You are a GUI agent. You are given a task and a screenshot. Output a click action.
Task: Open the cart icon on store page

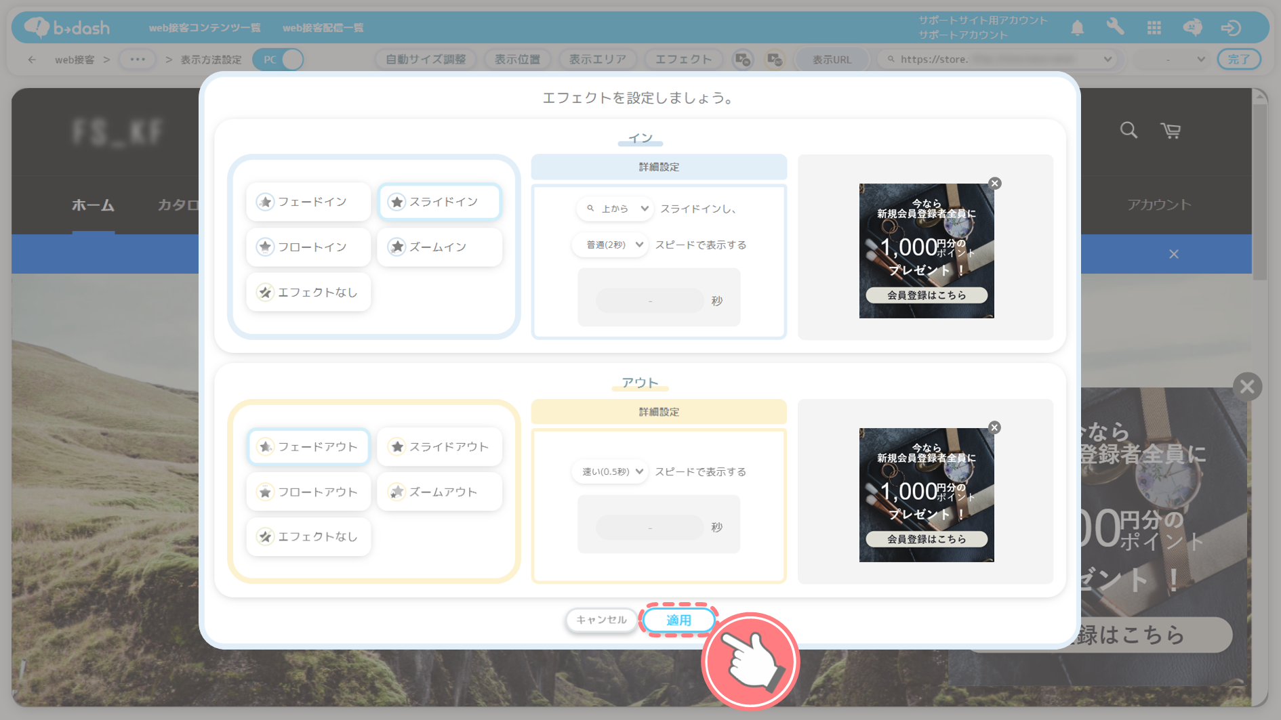pyautogui.click(x=1171, y=130)
